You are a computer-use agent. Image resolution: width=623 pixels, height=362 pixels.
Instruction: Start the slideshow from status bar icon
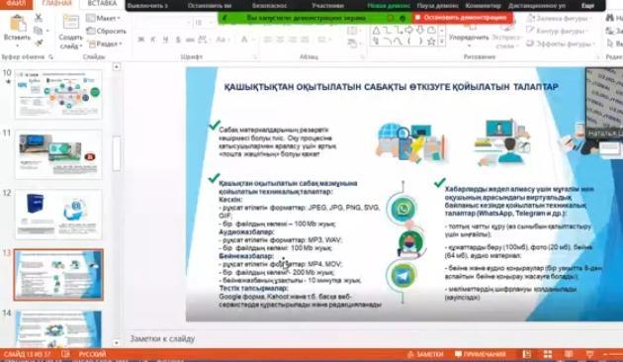tap(589, 354)
